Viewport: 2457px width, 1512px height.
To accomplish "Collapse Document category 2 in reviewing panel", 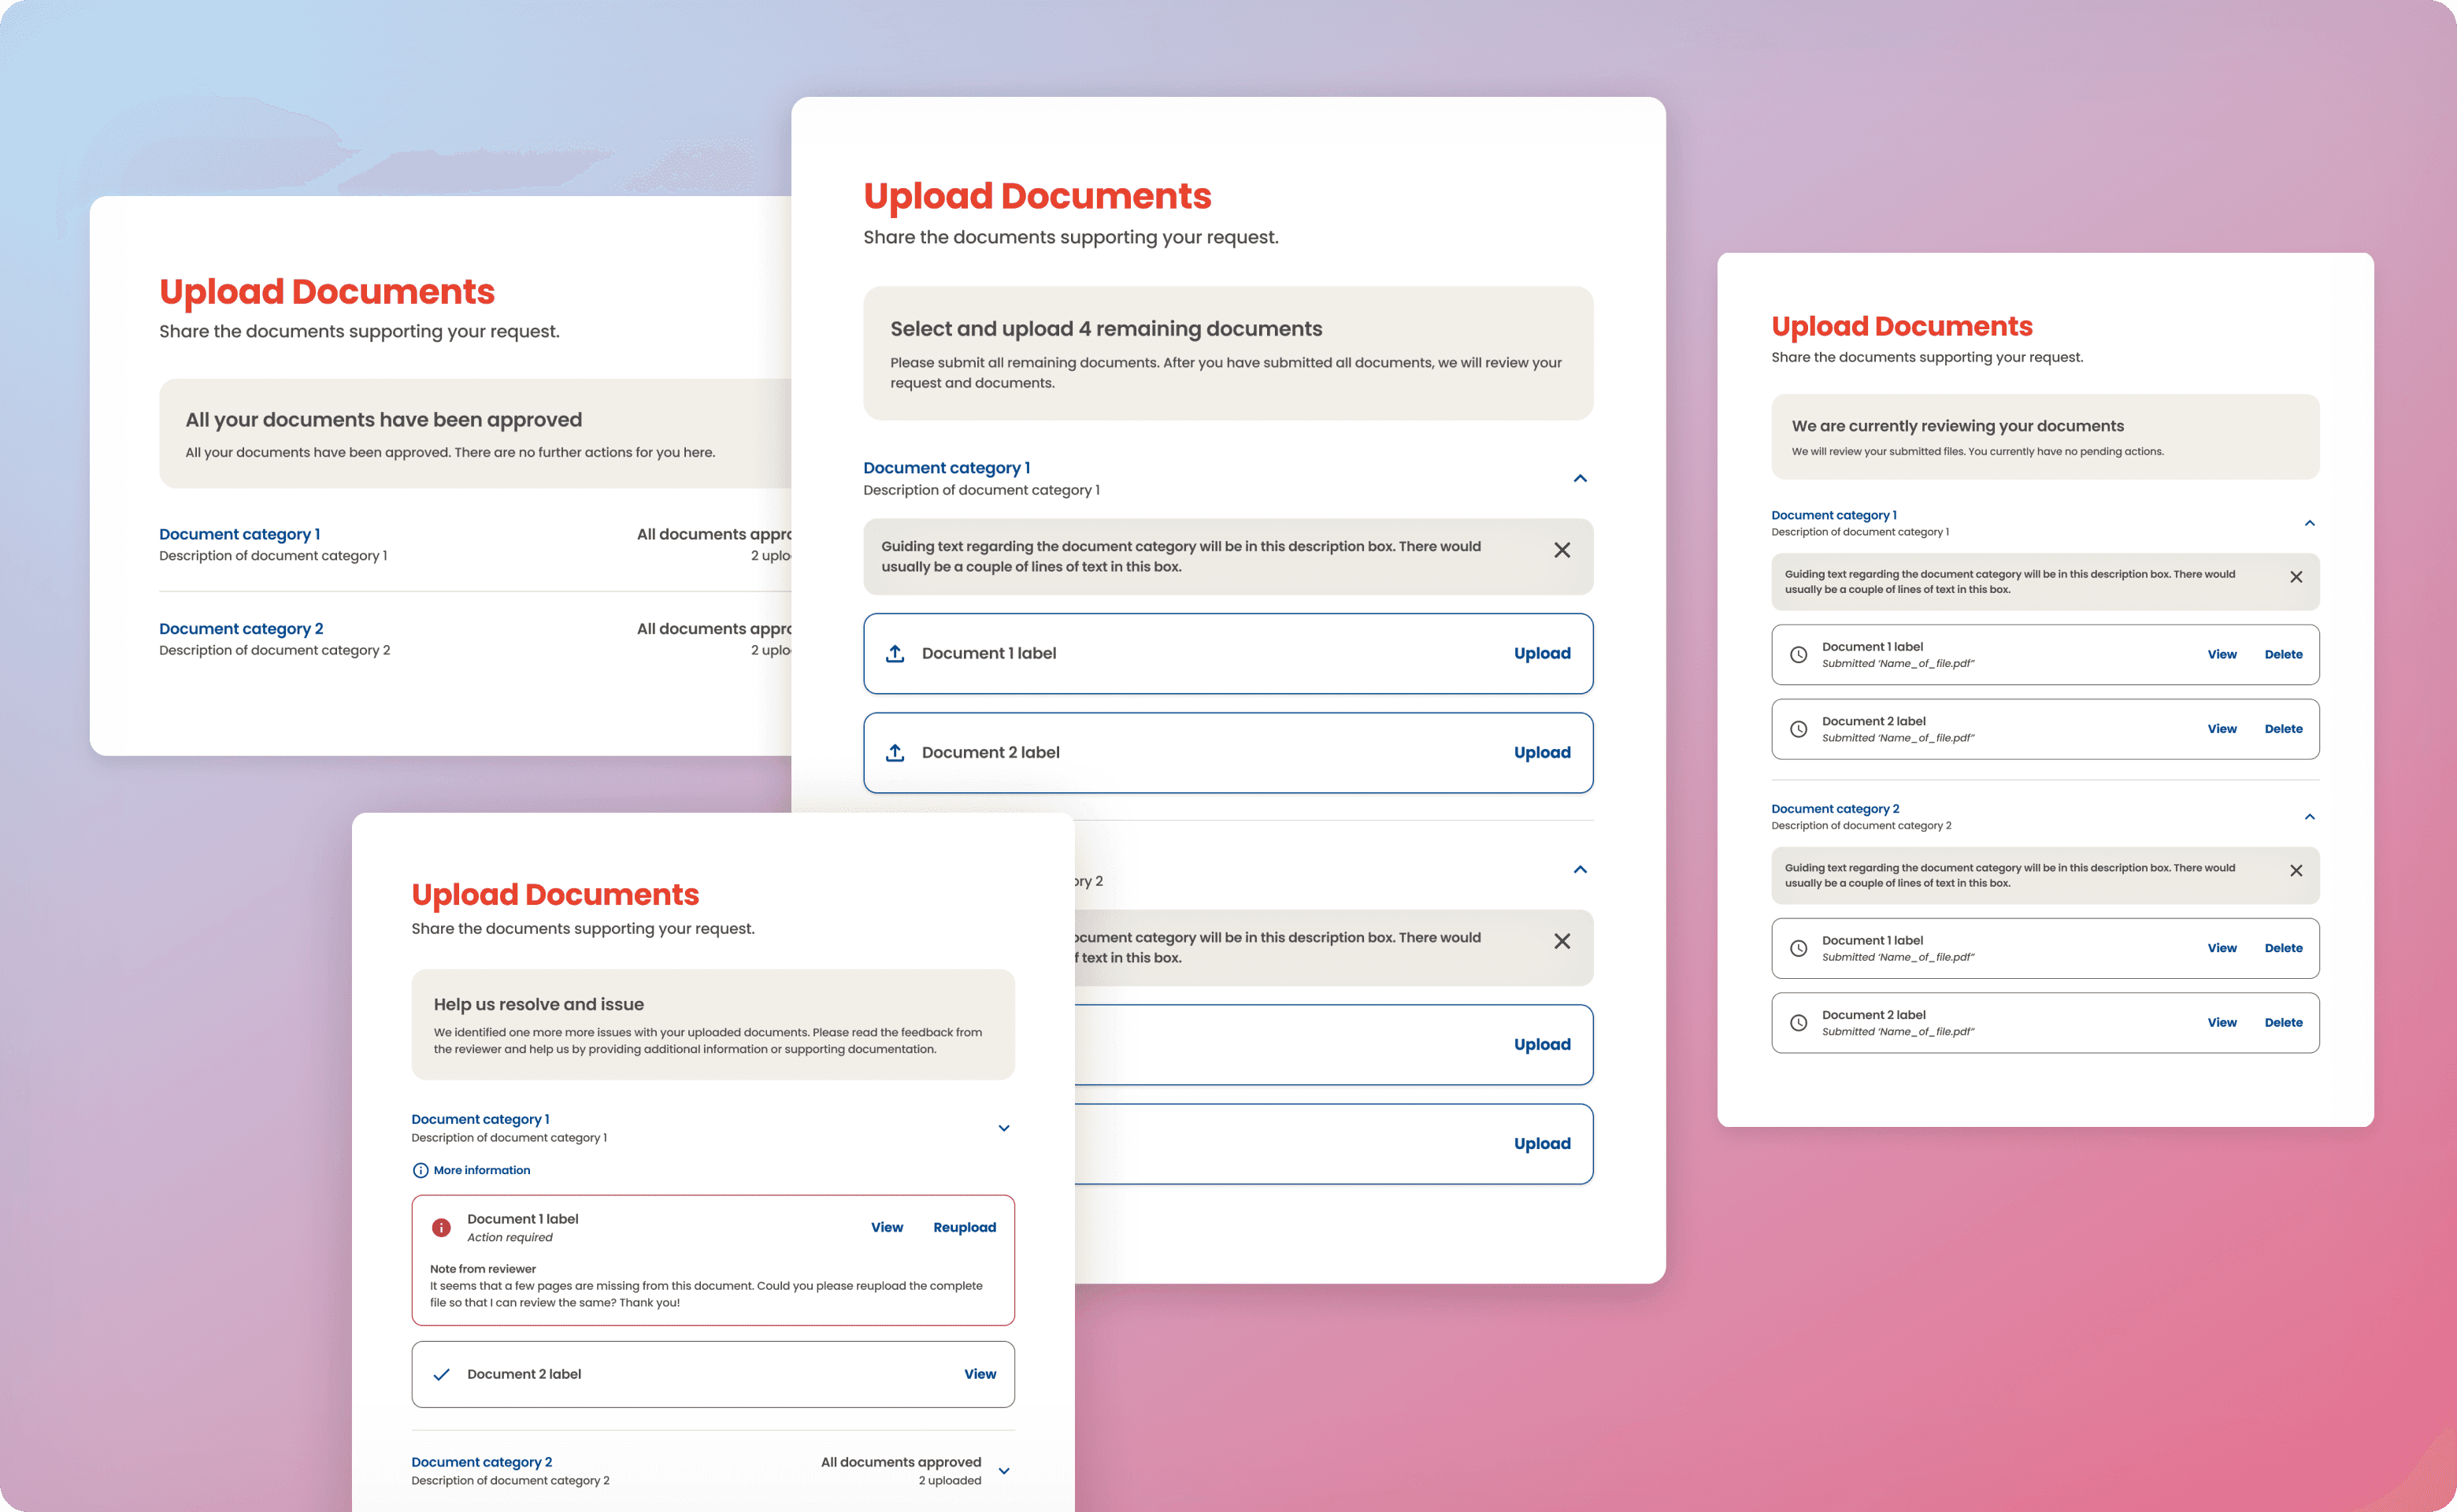I will coord(2309,817).
